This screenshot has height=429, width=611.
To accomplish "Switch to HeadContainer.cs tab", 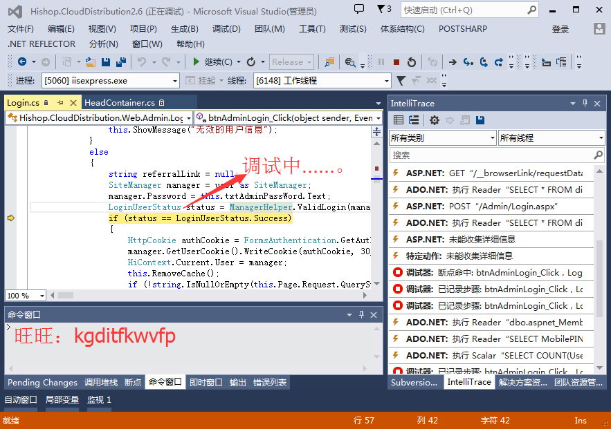I will tap(120, 103).
